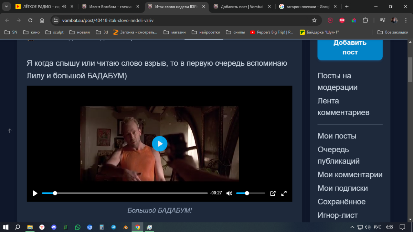Open Yandex Browser from taskbar
413x232 pixels.
coord(42,227)
